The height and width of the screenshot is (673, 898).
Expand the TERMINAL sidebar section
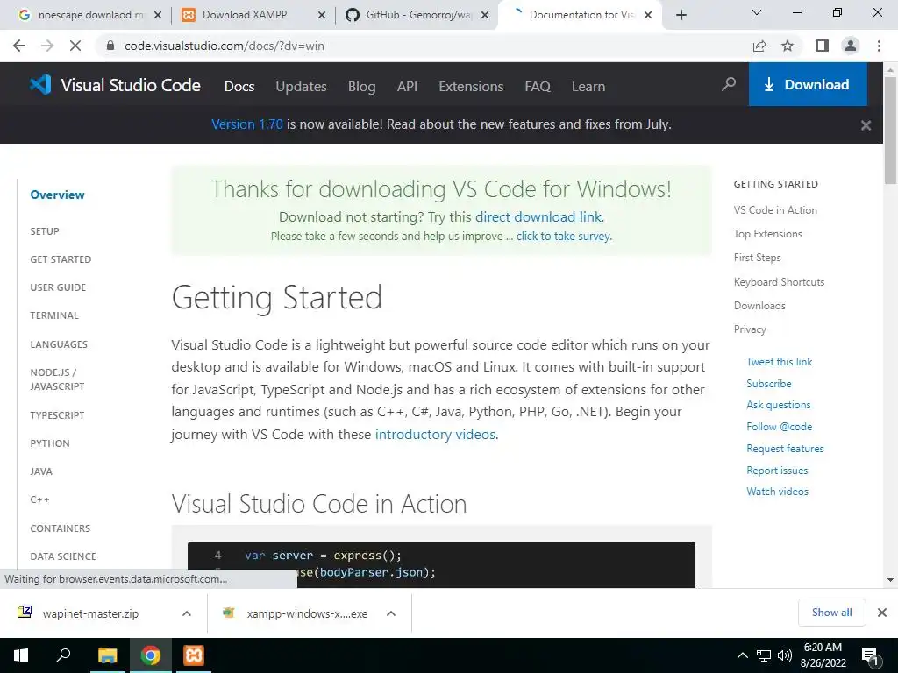[x=54, y=315]
